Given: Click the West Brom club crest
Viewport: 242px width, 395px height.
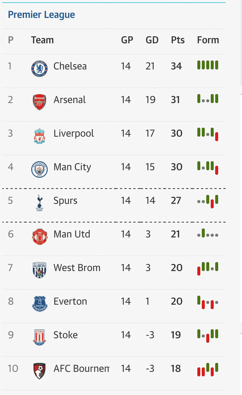Looking at the screenshot, I should point(39,270).
